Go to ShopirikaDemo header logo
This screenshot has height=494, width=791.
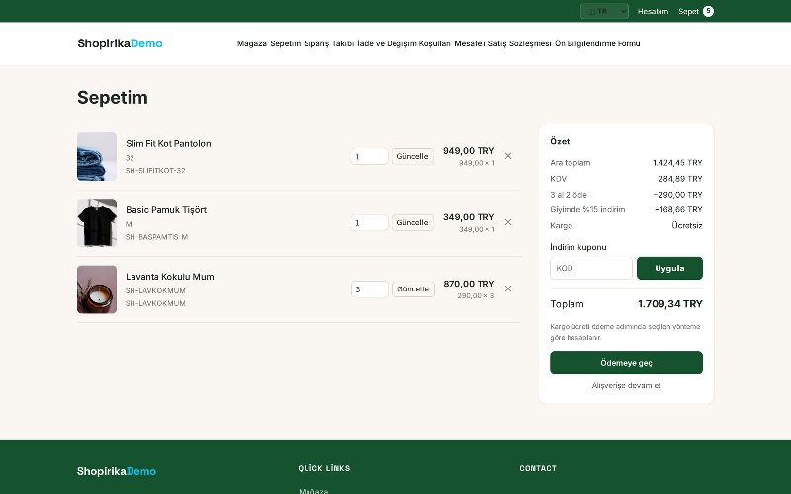(120, 43)
